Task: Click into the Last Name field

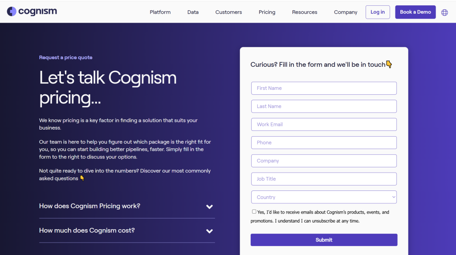Action: tap(324, 106)
